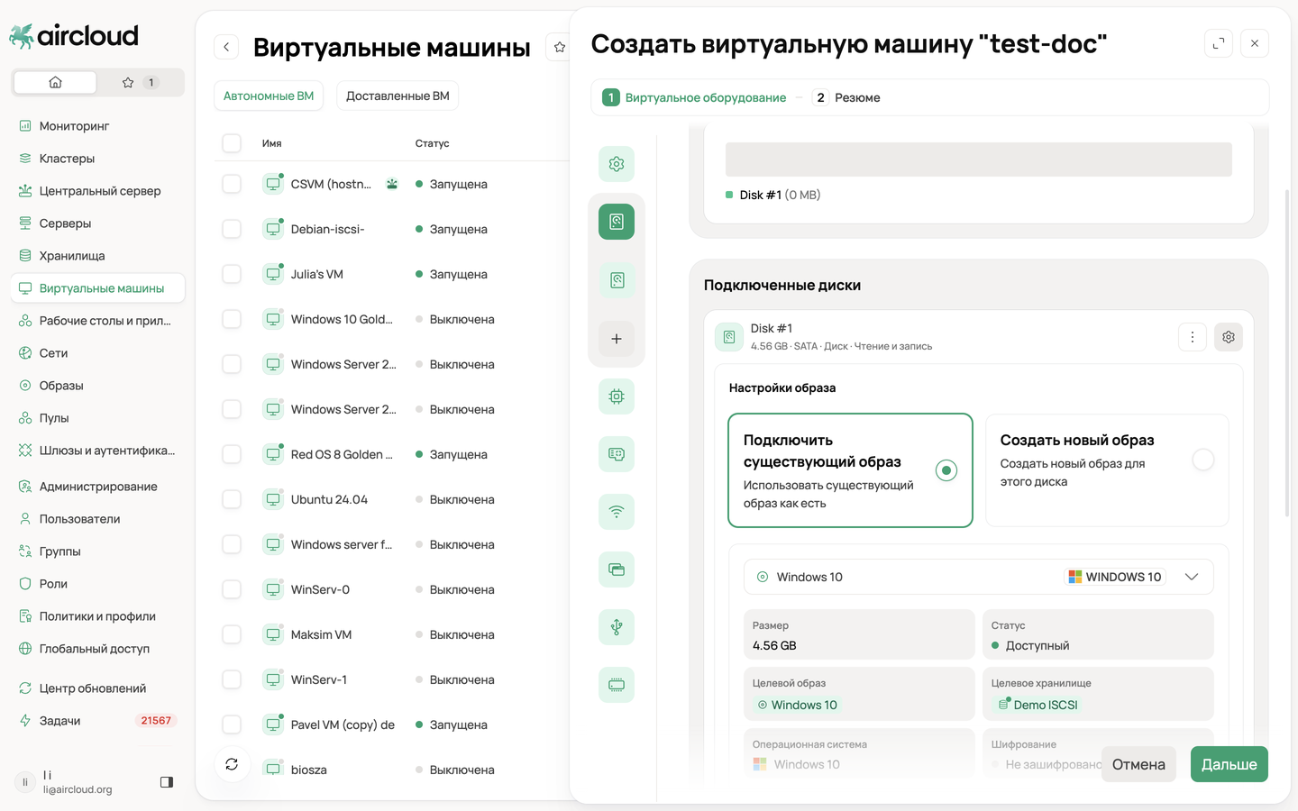This screenshot has height=811, width=1298.
Task: Click the WinServ-0 machine icon
Action: click(x=272, y=589)
